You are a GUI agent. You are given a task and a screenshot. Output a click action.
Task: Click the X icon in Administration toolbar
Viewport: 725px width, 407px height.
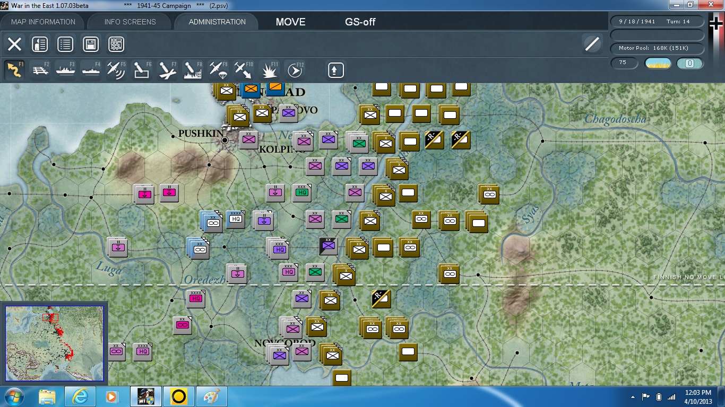[14, 44]
